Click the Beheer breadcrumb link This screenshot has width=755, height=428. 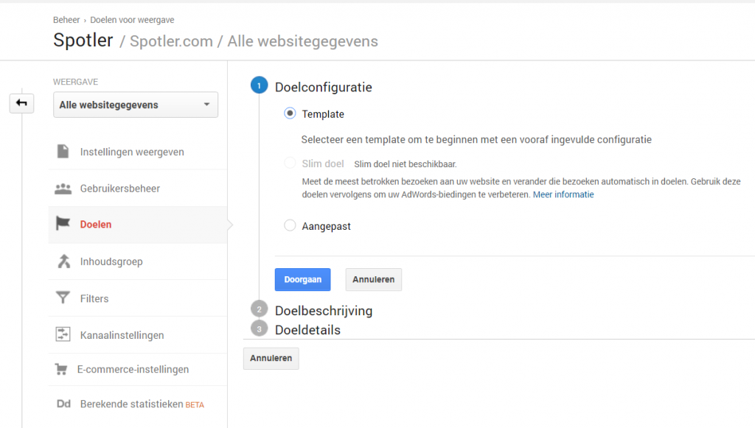(x=66, y=20)
